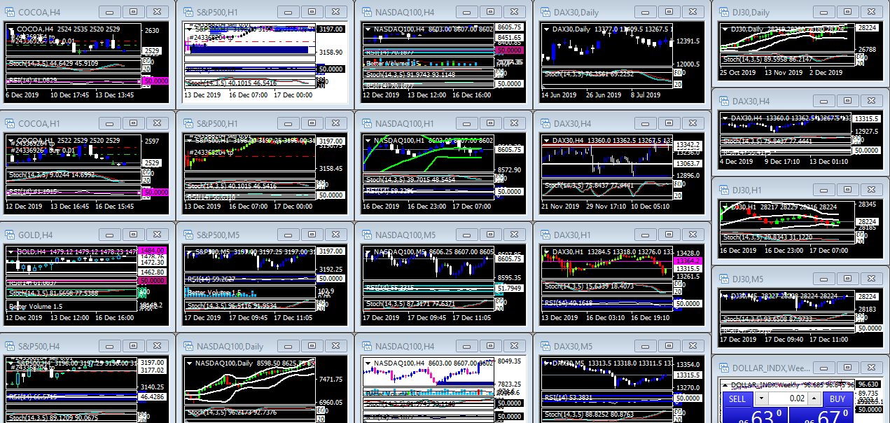This screenshot has width=890, height=423.
Task: Click the S&P500,M5 window chart icon
Action: 188,235
